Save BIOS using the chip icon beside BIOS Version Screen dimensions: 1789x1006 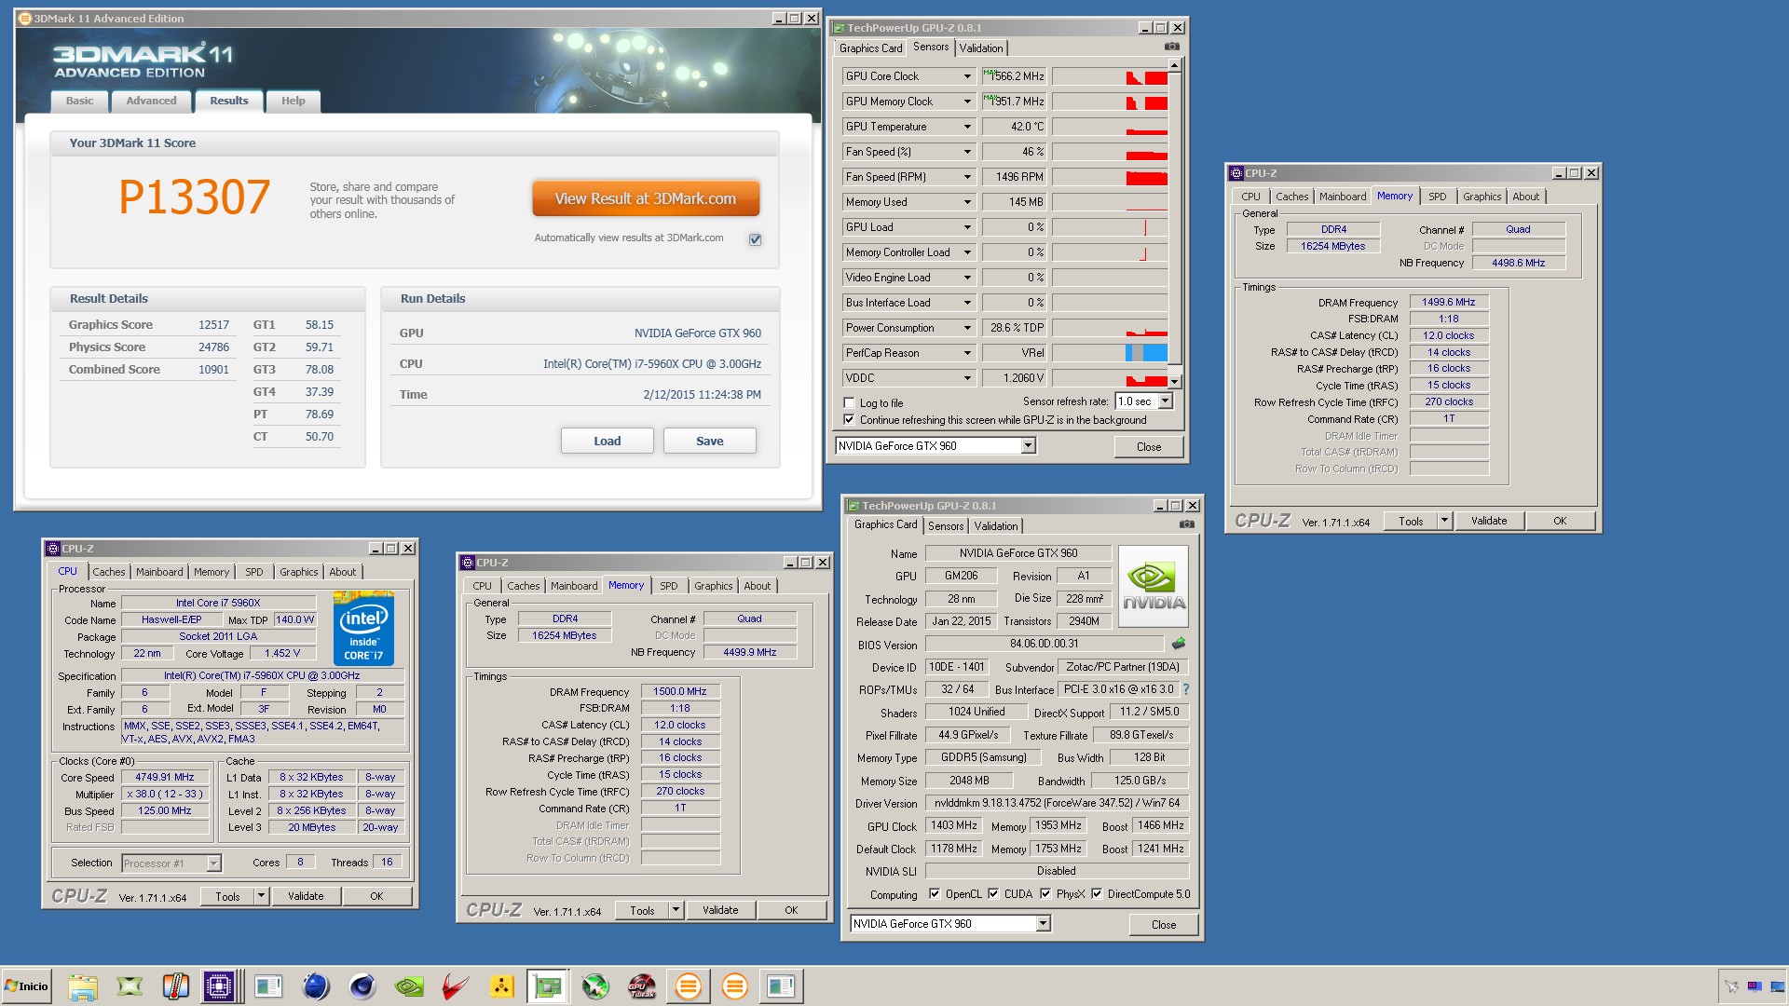tap(1179, 644)
